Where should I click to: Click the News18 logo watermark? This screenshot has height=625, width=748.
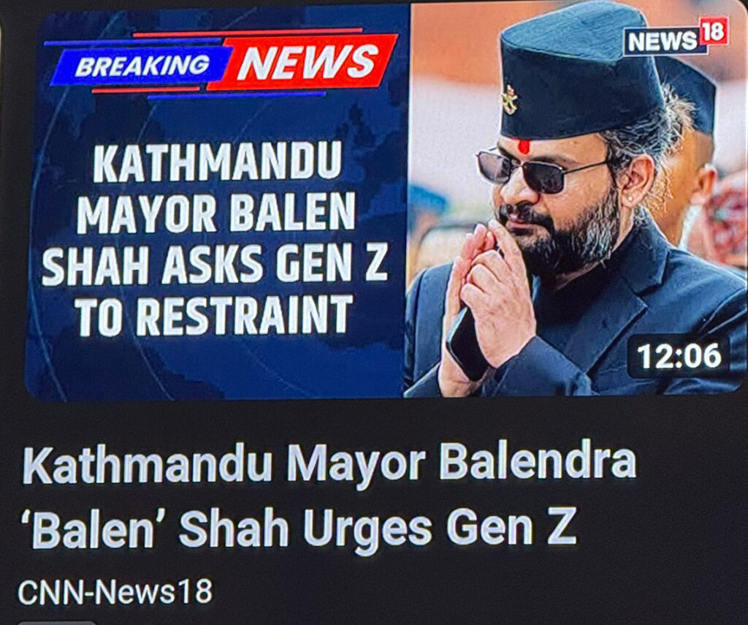point(676,36)
